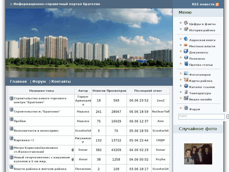229x172 pixels.
Task: Open topic Метро Борисово(возможно ст.Казахстанская)
Action: click(36, 150)
